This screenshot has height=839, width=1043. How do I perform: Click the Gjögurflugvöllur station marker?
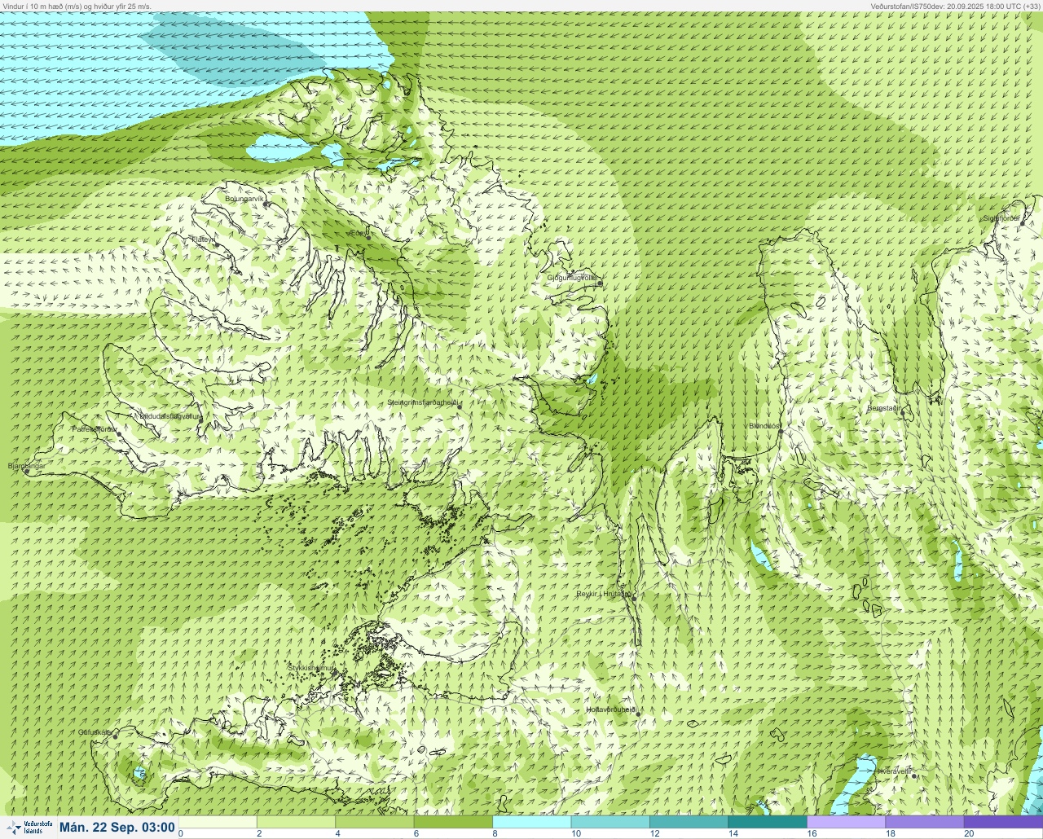coord(600,283)
